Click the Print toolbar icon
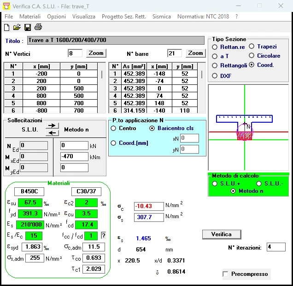Viewport: 293px width, 286px height. tap(38, 27)
